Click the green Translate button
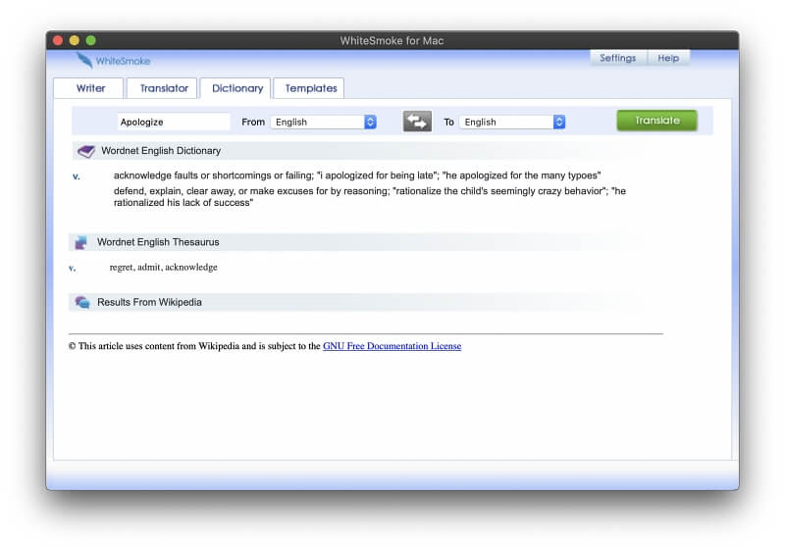 point(656,121)
